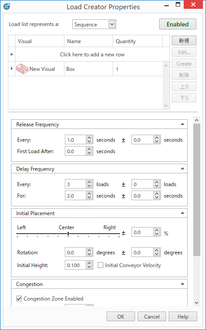
Task: Click the 新規 button
Action: [184, 40]
